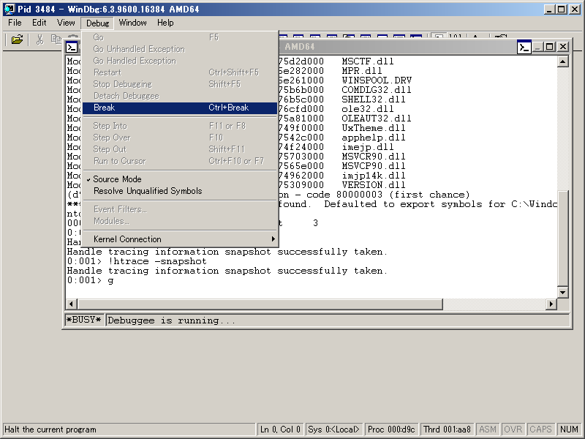The width and height of the screenshot is (585, 439).
Task: Select Go Unhandled Exception
Action: pyautogui.click(x=180, y=49)
